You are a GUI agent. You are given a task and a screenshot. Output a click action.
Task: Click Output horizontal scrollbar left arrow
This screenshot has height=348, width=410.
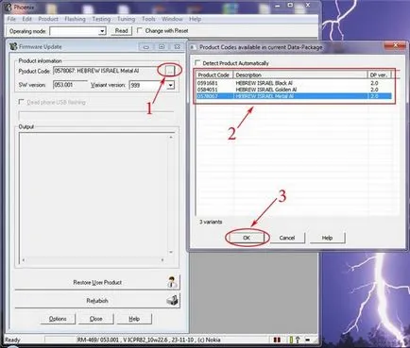coord(24,260)
